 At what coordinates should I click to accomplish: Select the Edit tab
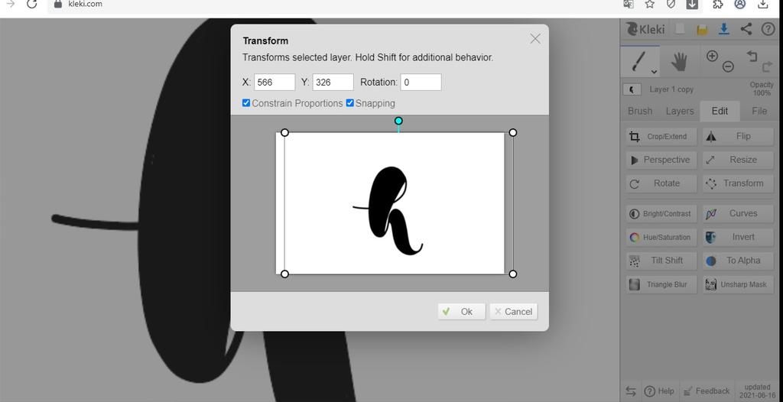click(720, 111)
